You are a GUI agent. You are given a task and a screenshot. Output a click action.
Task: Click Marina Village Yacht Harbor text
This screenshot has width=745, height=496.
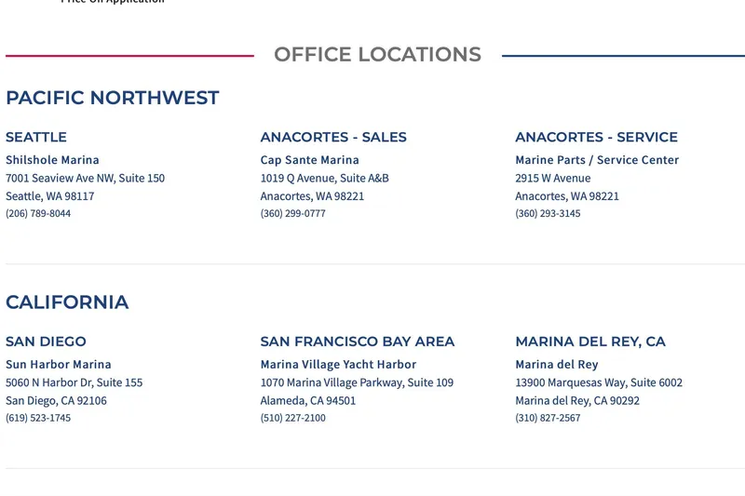(338, 364)
